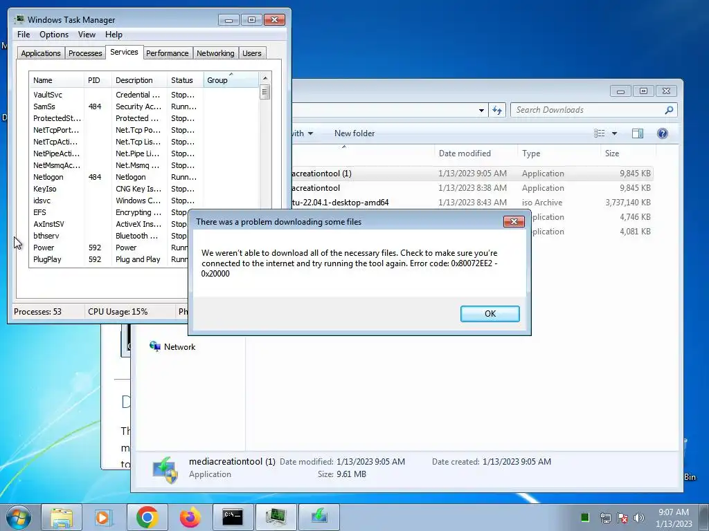Open Windows Media Player from the taskbar
Screen dimensions: 709x531
click(104, 517)
